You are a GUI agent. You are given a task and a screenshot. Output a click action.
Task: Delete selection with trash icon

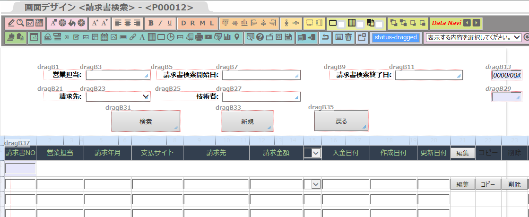[x=348, y=37]
